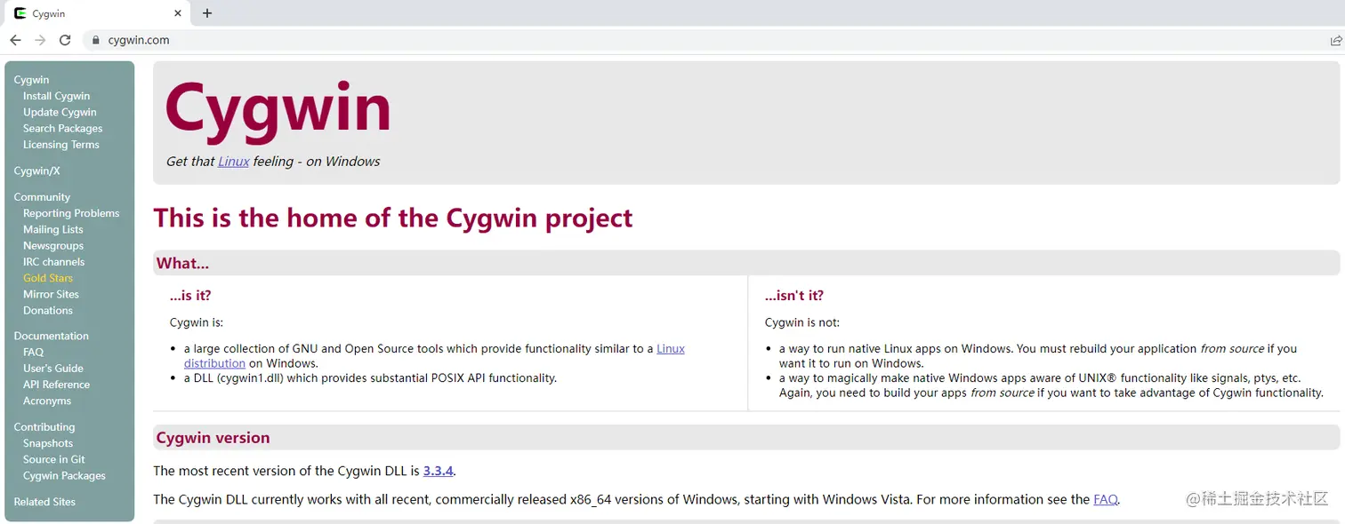The image size is (1345, 524).
Task: Click the 'Cygwin is:' text
Action: point(196,322)
